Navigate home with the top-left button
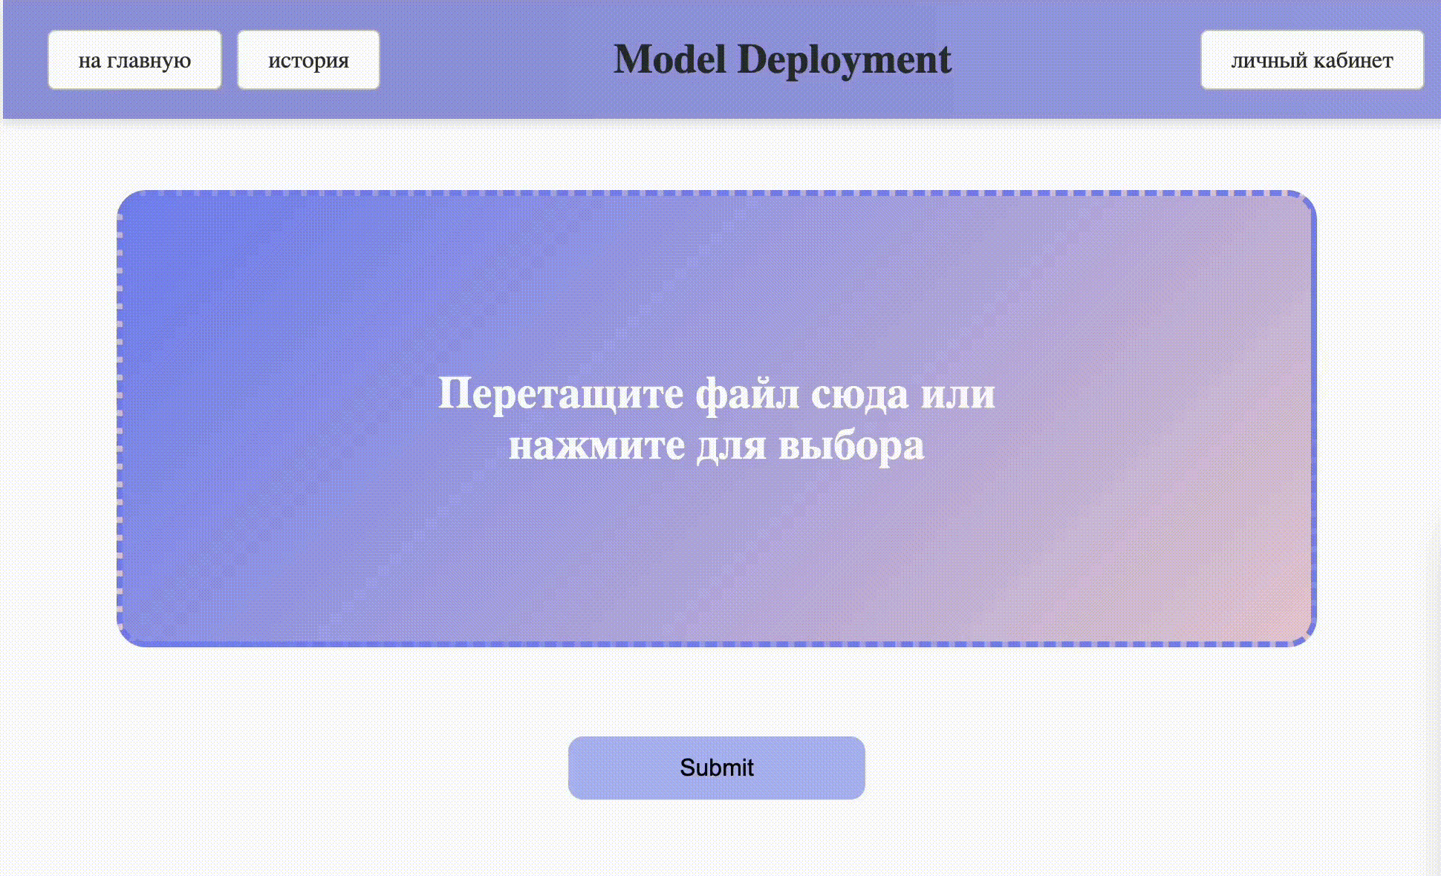Screen dimensions: 1441x876 [x=134, y=60]
